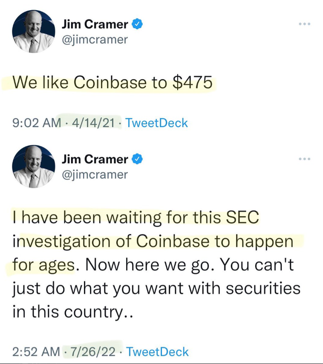Select the 4/14/21 date
Image resolution: width=323 pixels, height=364 pixels.
coord(93,123)
